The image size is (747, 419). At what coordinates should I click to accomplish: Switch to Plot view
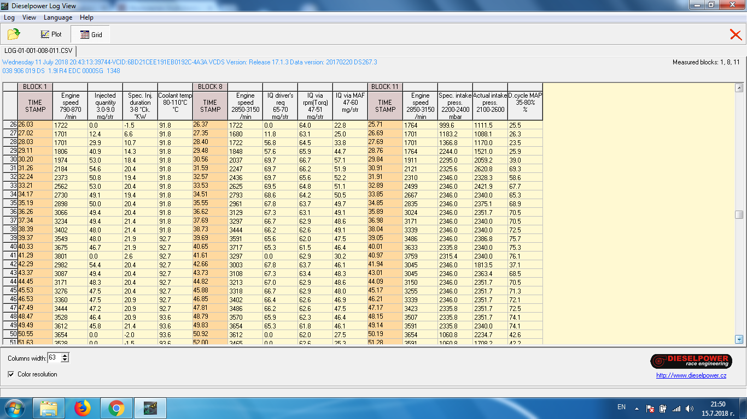coord(51,34)
